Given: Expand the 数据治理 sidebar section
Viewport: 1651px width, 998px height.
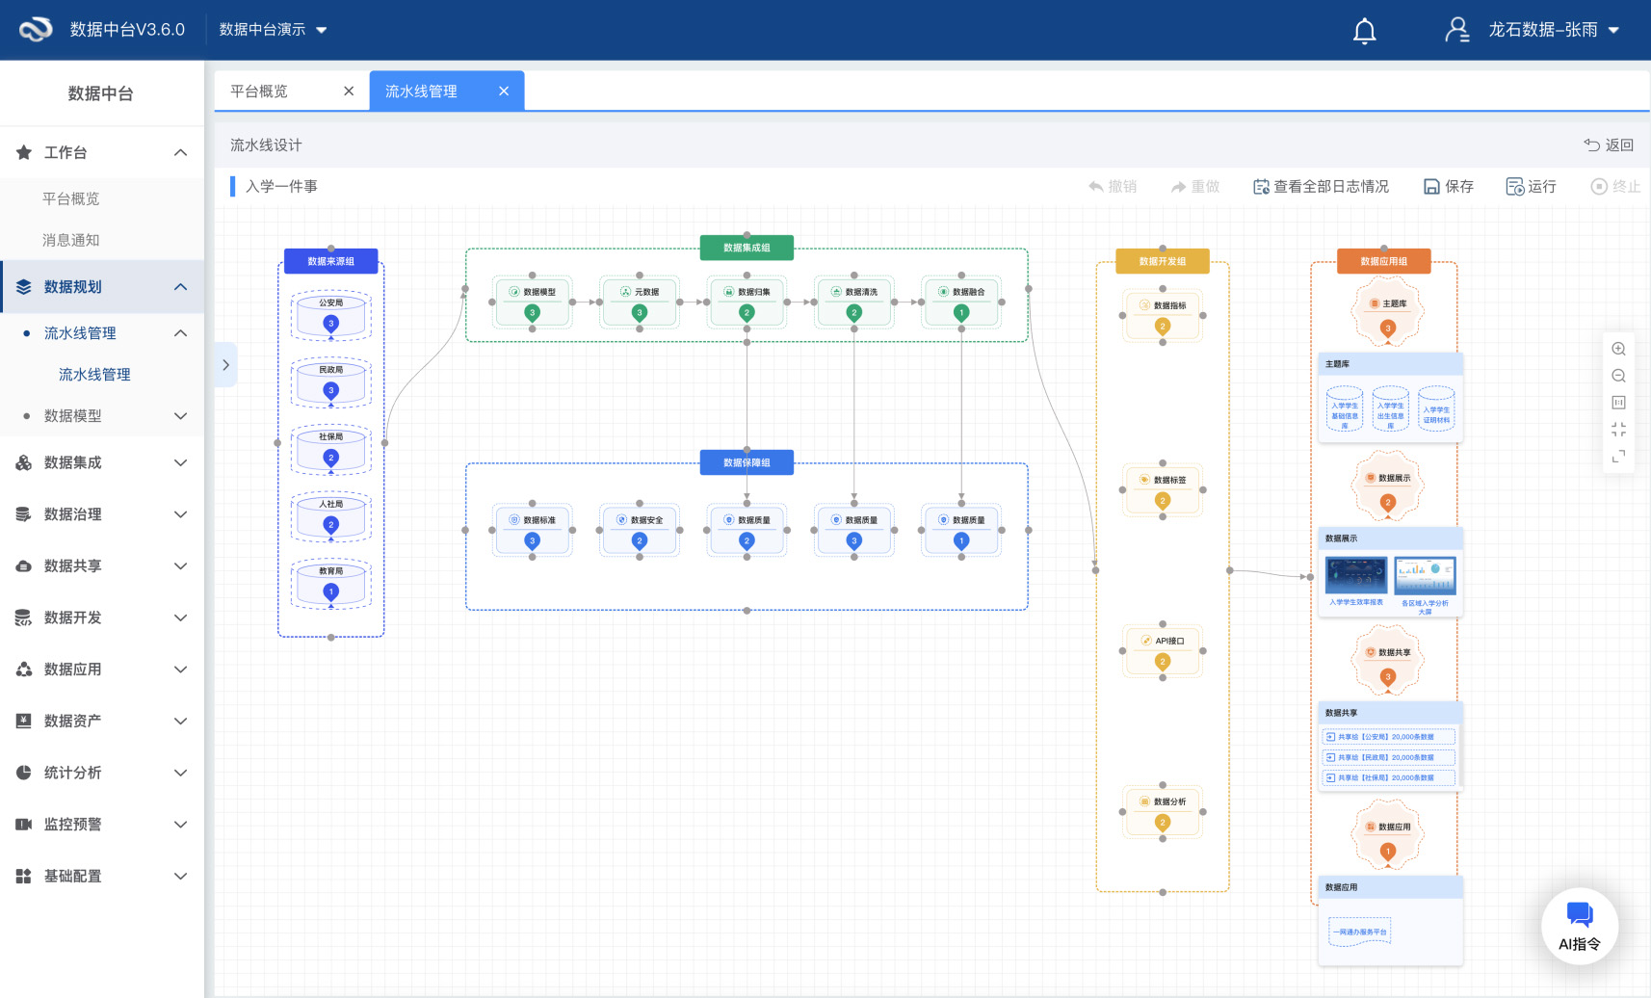Looking at the screenshot, I should (x=101, y=514).
